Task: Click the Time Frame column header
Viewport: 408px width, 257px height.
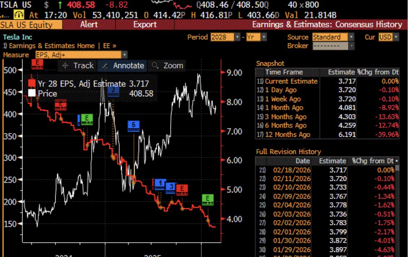Action: pyautogui.click(x=284, y=72)
